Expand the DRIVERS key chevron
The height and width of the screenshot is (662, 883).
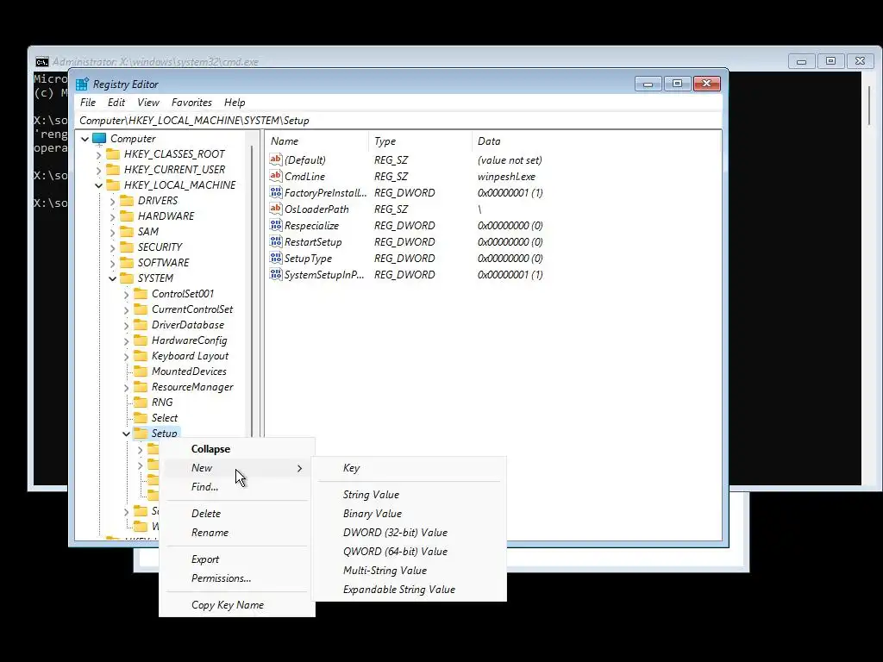(x=113, y=201)
